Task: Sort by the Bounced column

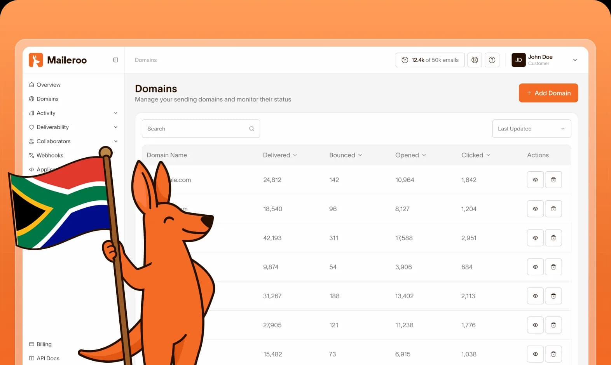Action: 346,155
